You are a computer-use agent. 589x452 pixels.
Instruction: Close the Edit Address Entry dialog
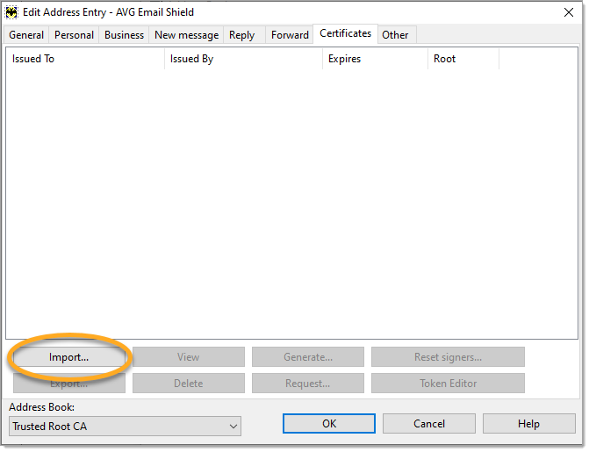[x=570, y=12]
